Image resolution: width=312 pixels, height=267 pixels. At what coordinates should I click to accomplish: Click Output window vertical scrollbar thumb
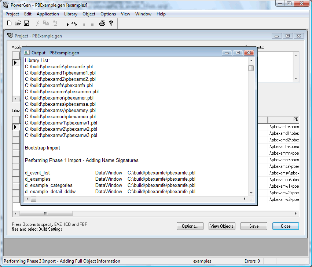coord(251,68)
